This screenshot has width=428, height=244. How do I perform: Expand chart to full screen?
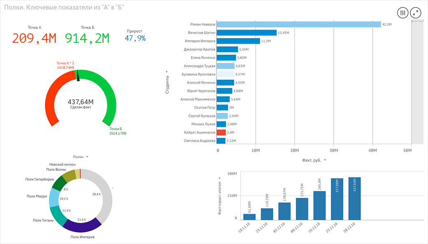click(416, 13)
